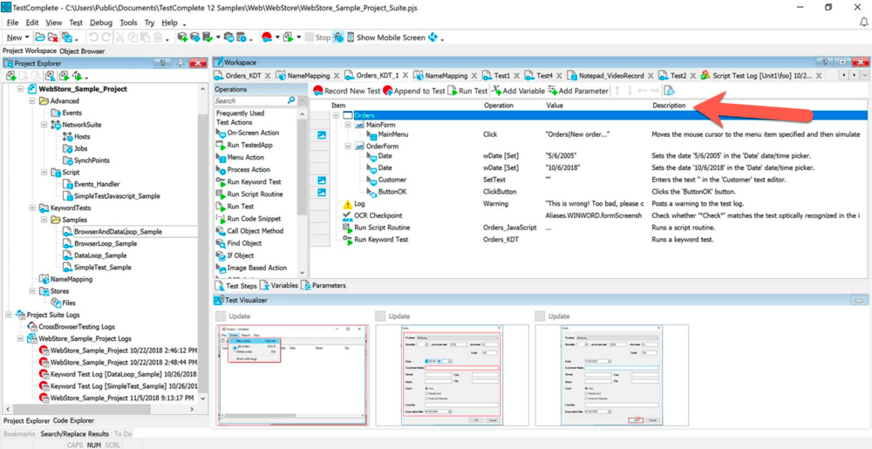872x449 pixels.
Task: Click Show Mobile Screen icon
Action: [351, 37]
